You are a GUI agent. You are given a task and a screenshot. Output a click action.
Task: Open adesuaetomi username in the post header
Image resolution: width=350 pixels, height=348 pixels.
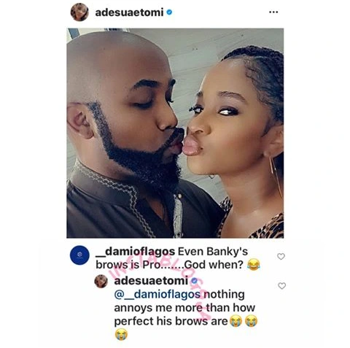coord(129,12)
